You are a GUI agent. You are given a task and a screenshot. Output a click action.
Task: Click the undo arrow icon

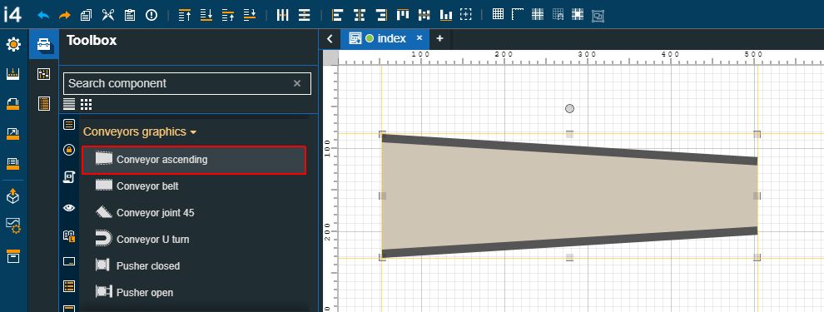click(43, 15)
